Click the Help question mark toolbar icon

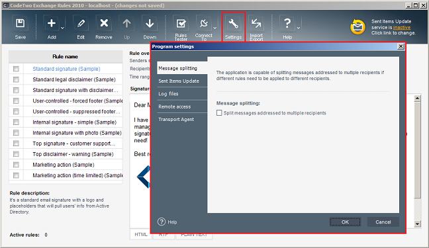click(287, 24)
